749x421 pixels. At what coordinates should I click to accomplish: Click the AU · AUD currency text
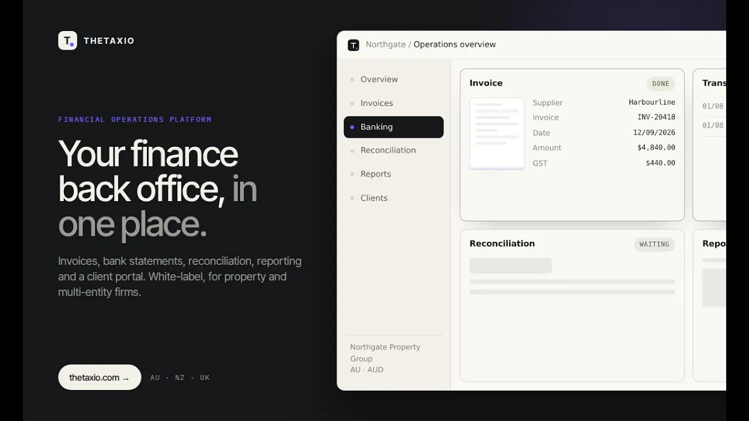[367, 370]
